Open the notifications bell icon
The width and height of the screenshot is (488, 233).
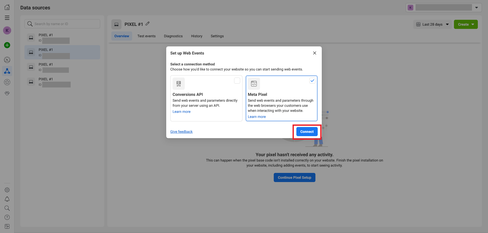[x=7, y=199]
